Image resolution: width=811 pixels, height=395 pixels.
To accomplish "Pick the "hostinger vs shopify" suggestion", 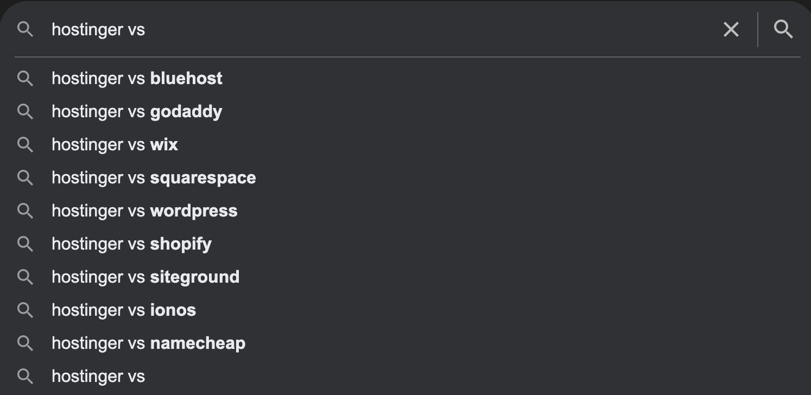I will click(131, 244).
